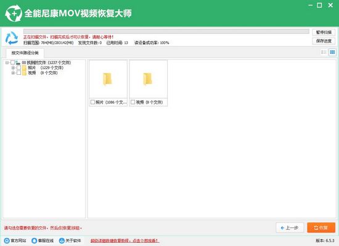Screen dimensions: 339x246
Task: Click the 保存进度 button
Action: [x=324, y=41]
